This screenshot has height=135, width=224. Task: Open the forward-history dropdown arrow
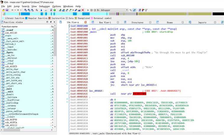[x=21, y=10]
